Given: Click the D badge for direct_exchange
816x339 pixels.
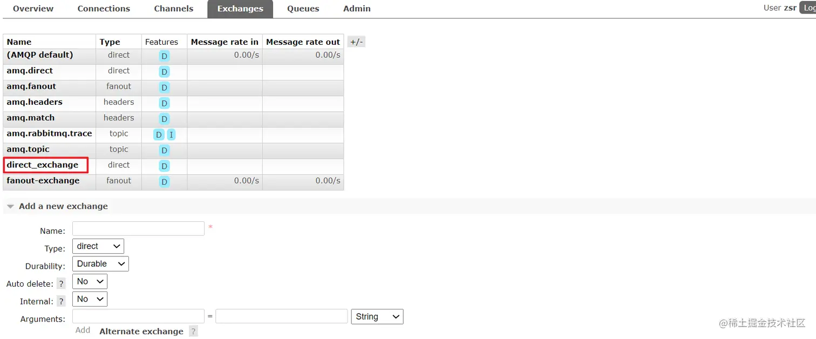Looking at the screenshot, I should tap(165, 166).
